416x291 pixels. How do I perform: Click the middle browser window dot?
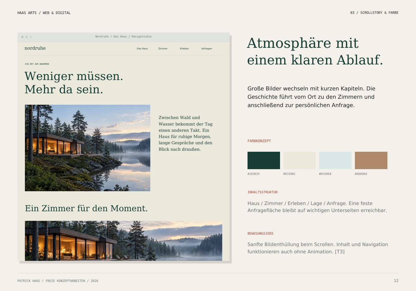(x=27, y=37)
